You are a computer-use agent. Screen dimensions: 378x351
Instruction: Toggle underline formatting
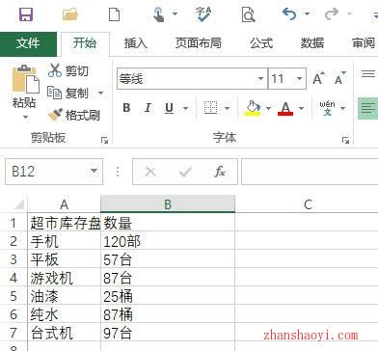[x=169, y=108]
